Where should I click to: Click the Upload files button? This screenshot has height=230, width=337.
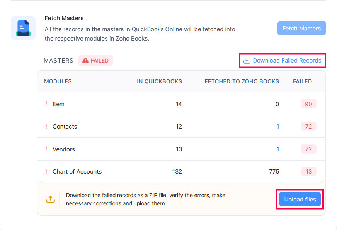coord(300,200)
